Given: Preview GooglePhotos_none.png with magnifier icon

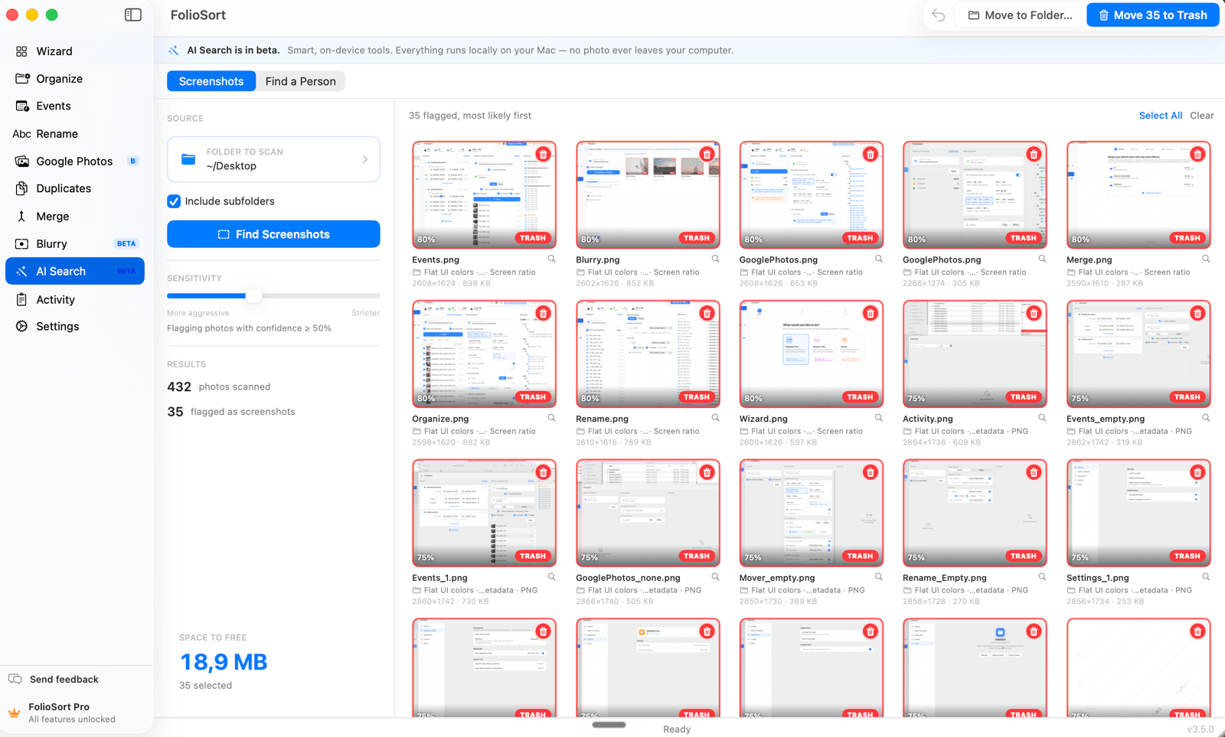Looking at the screenshot, I should pyautogui.click(x=715, y=578).
